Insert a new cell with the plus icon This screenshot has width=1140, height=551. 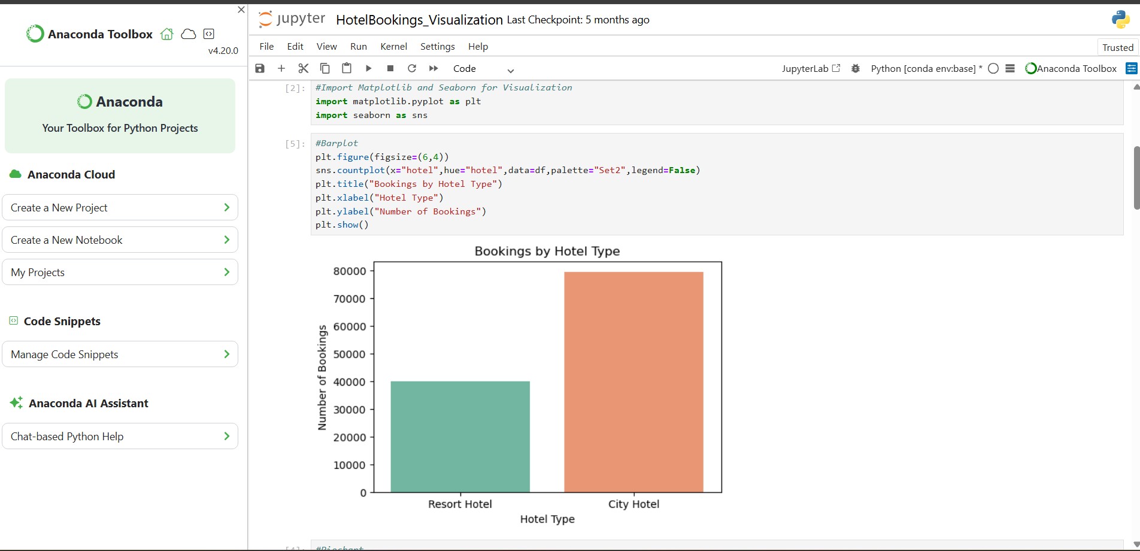coord(281,68)
